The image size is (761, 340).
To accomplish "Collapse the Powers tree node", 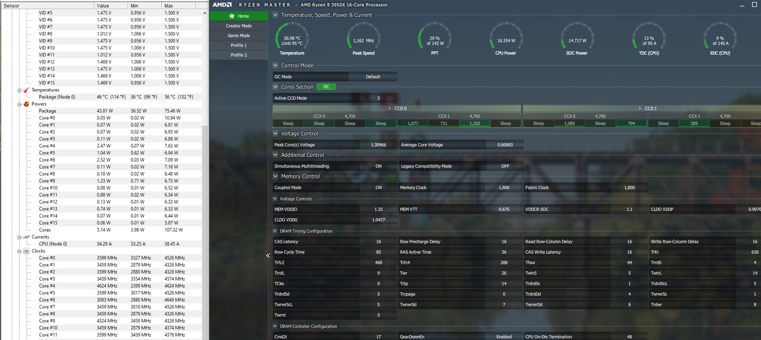I will tap(19, 104).
